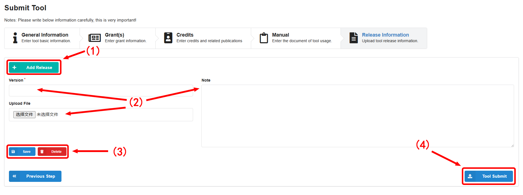523x195 pixels.
Task: Click the plus icon on Add Release
Action: point(15,68)
